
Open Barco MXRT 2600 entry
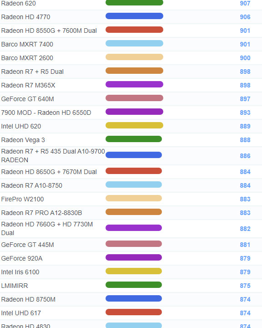[27, 58]
